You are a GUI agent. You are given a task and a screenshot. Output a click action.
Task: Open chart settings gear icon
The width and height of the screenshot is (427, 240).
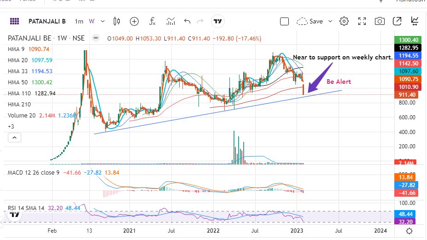point(344,21)
